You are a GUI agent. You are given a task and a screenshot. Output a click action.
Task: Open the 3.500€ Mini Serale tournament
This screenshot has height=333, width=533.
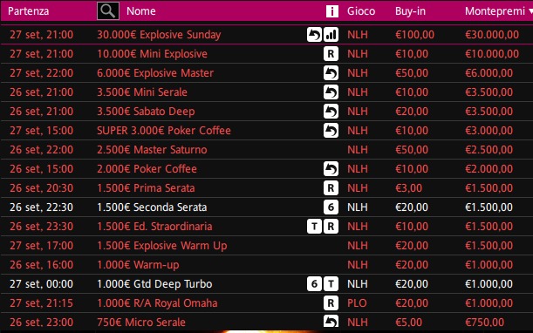click(142, 92)
